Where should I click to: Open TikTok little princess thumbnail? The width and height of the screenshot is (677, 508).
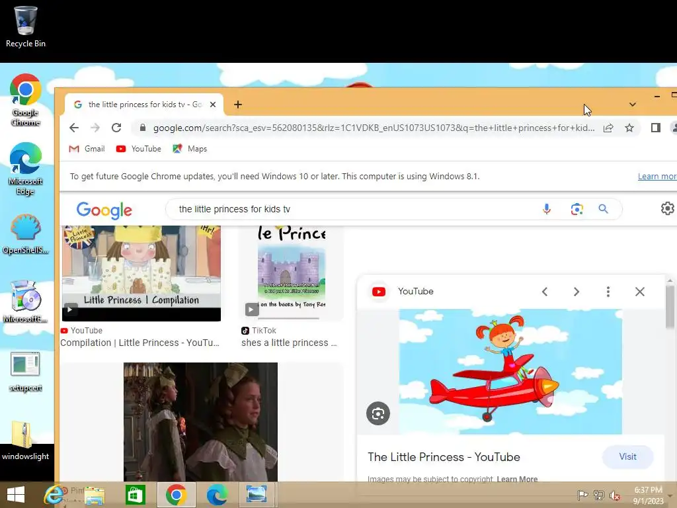point(292,273)
